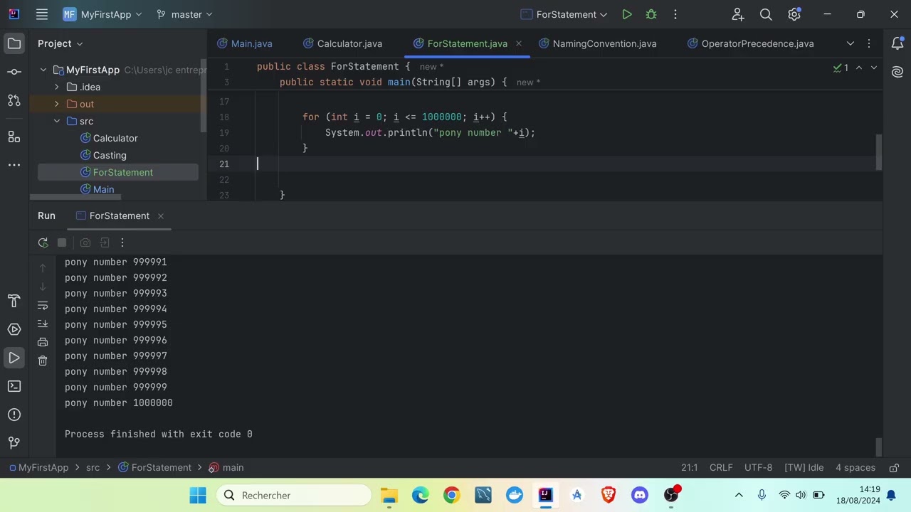
Task: Toggle soft-wrap in the Run console
Action: (43, 305)
